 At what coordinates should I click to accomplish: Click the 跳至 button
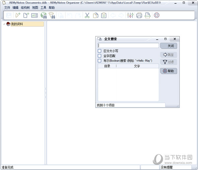169,55
